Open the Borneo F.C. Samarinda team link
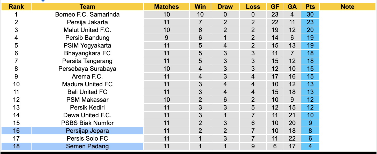The width and height of the screenshot is (377, 154). (87, 14)
